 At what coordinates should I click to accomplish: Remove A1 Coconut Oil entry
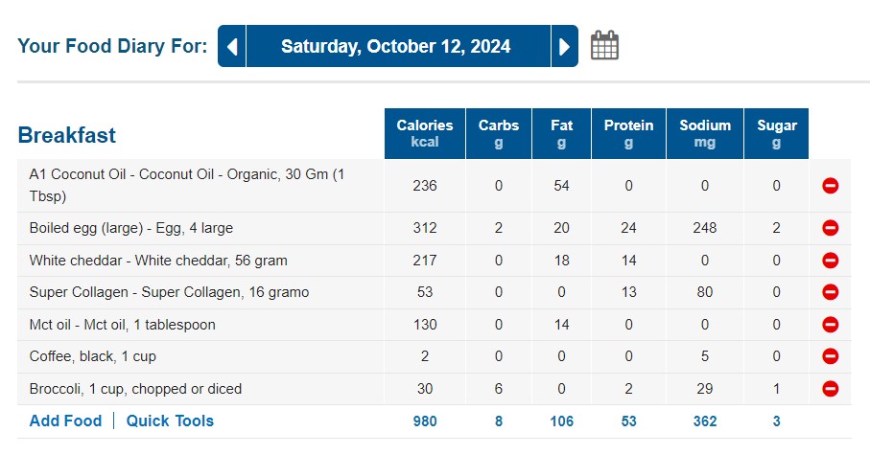pos(831,186)
